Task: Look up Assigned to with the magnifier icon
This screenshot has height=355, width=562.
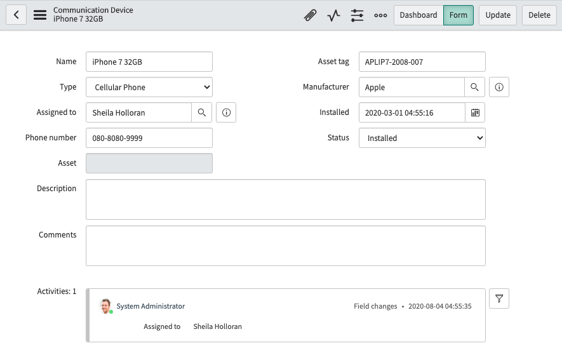Action: 202,112
